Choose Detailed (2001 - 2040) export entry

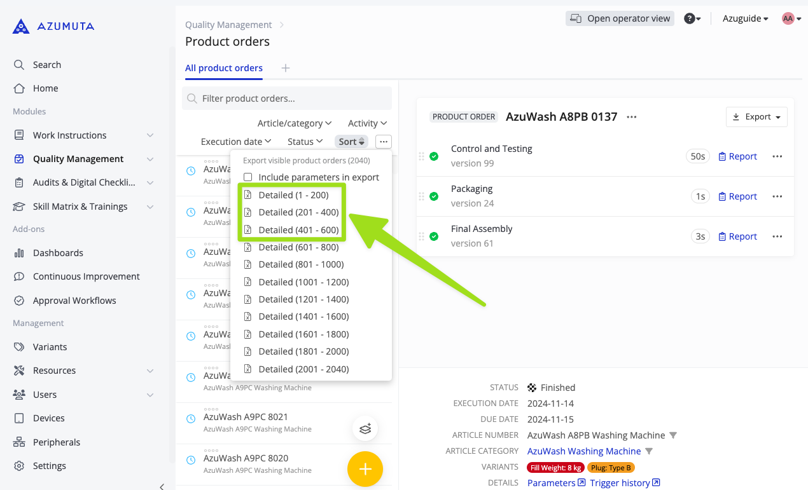pyautogui.click(x=303, y=369)
